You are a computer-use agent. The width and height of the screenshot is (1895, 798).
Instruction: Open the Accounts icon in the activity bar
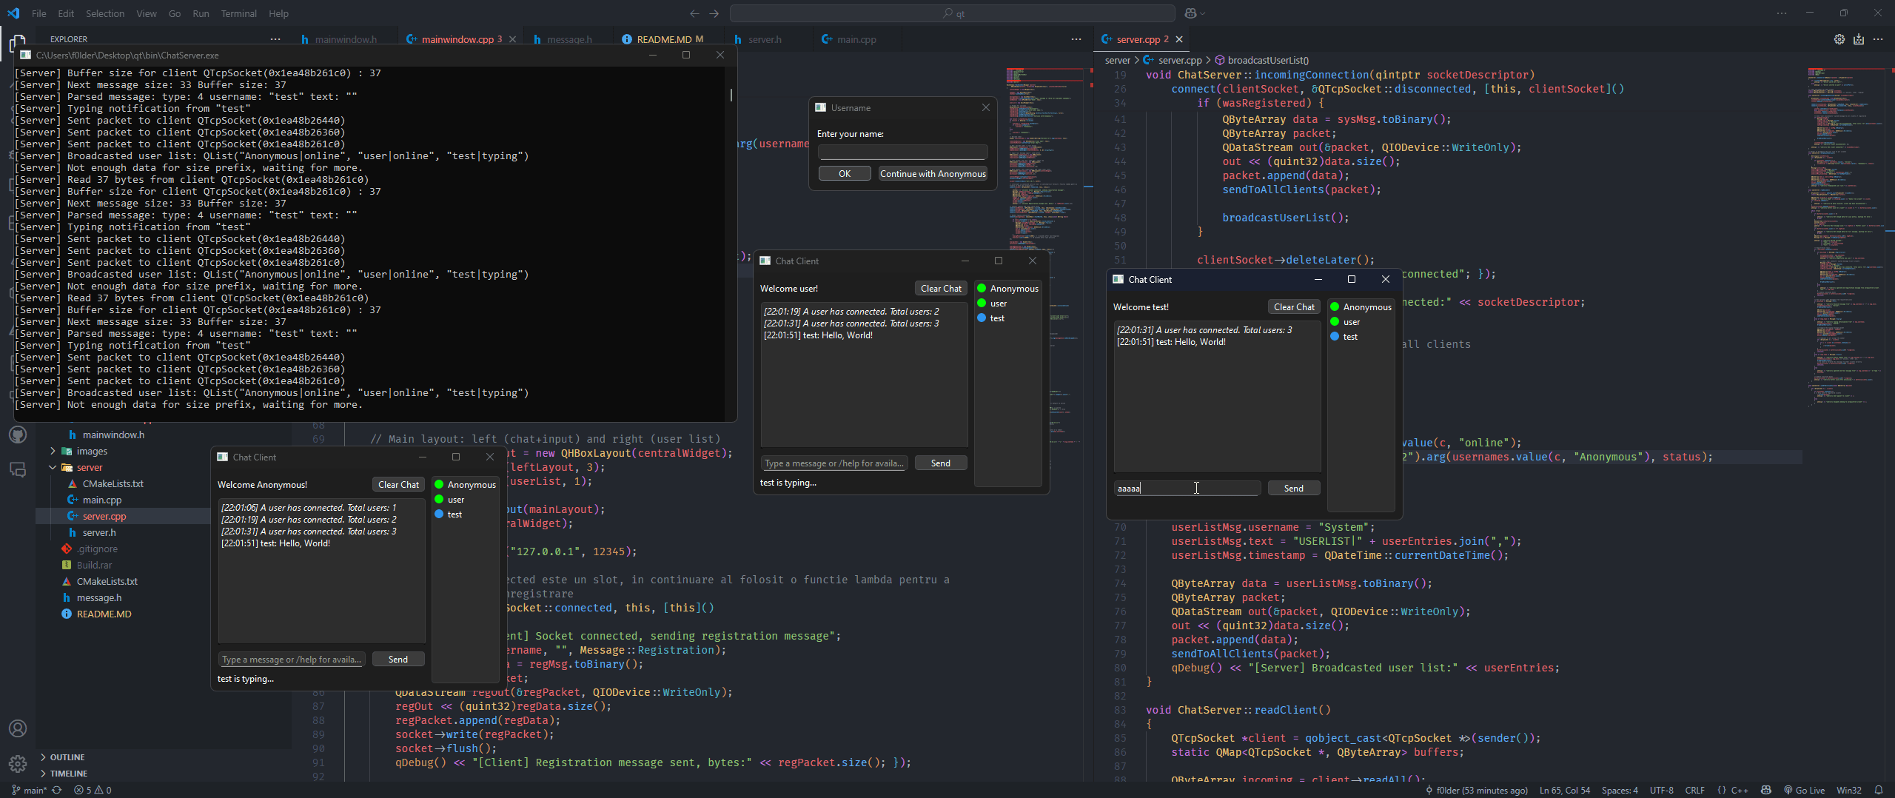[18, 728]
